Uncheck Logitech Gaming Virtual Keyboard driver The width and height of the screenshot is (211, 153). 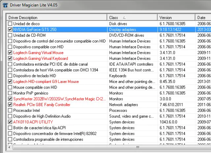[10, 59]
